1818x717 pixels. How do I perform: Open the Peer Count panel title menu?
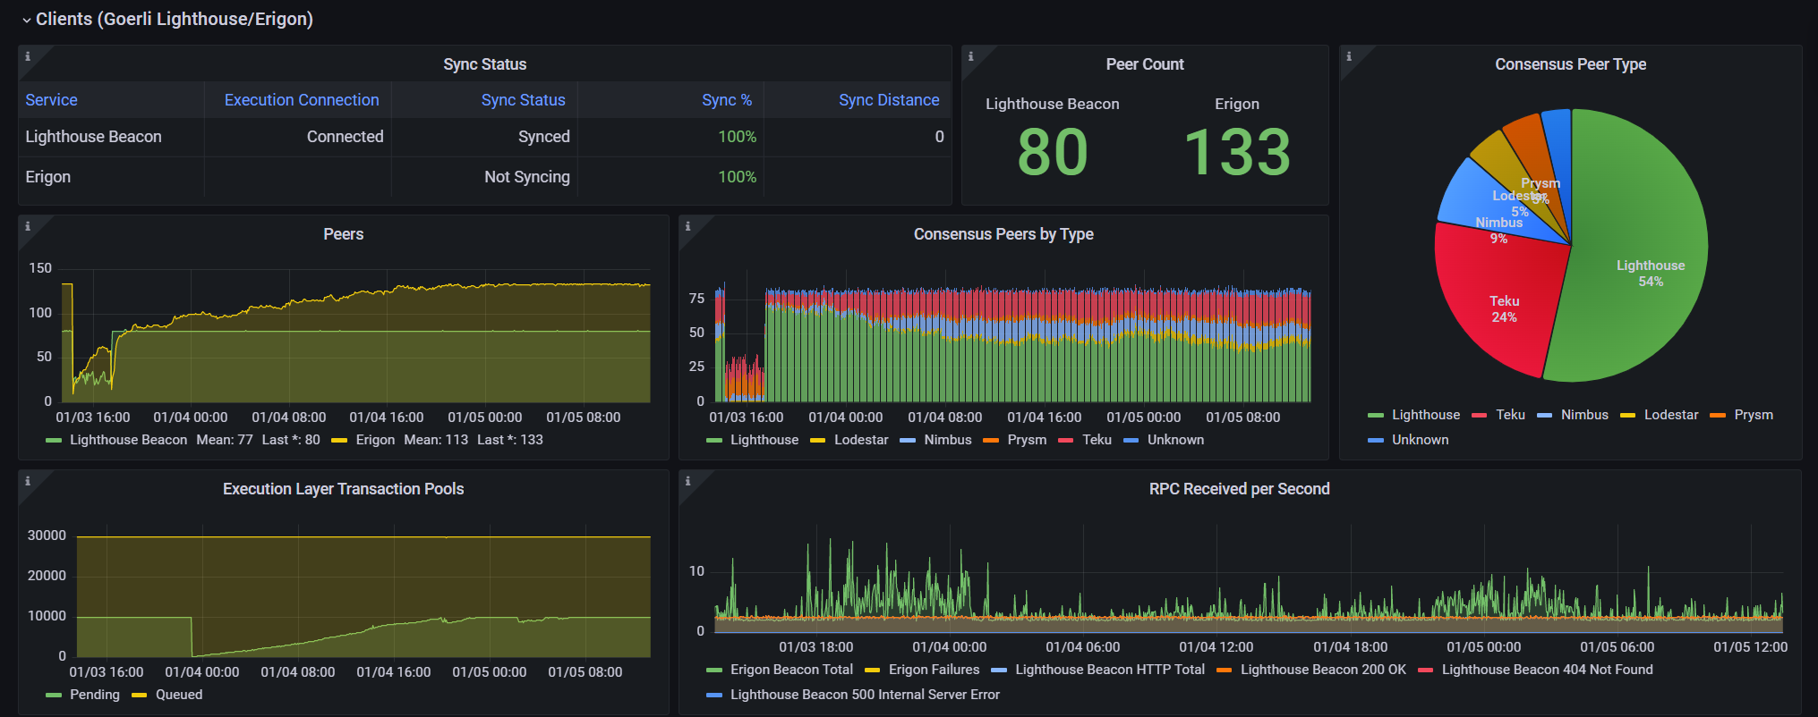1145,64
